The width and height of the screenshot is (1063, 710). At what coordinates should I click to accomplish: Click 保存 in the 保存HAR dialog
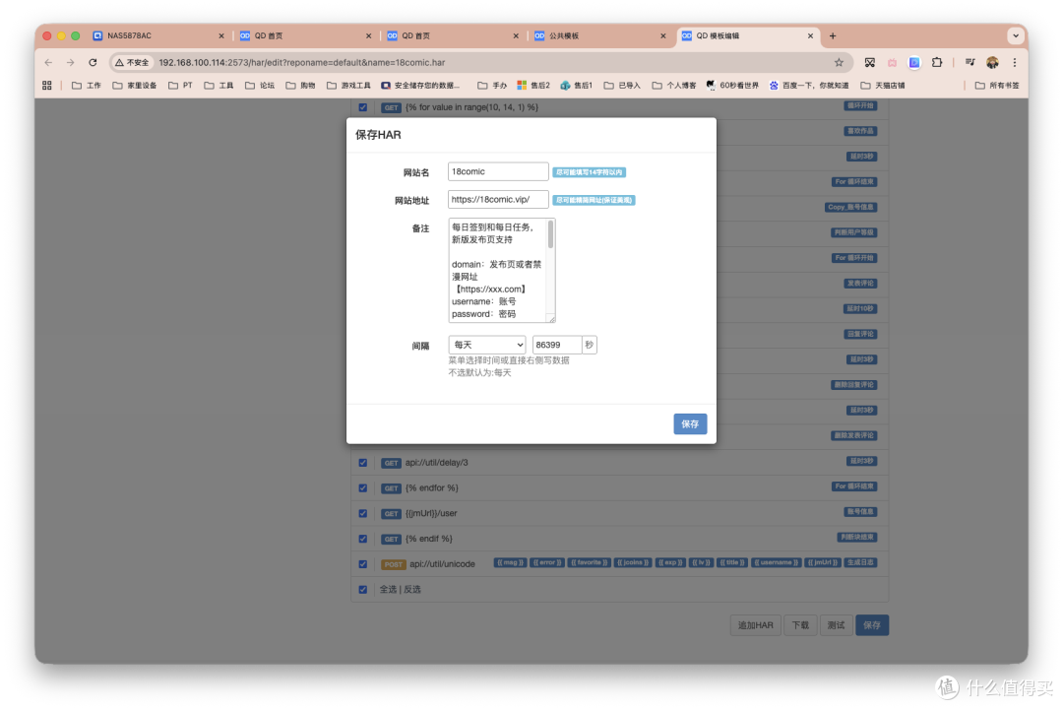[x=690, y=423]
